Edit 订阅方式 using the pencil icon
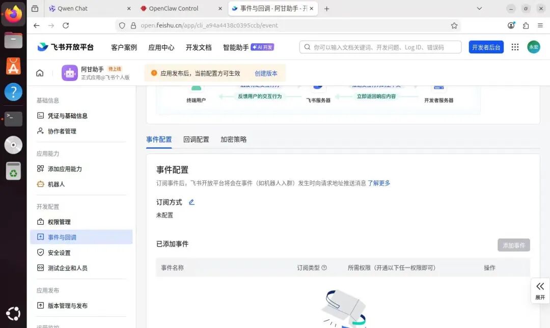Viewport: 550px width, 328px height. (191, 202)
